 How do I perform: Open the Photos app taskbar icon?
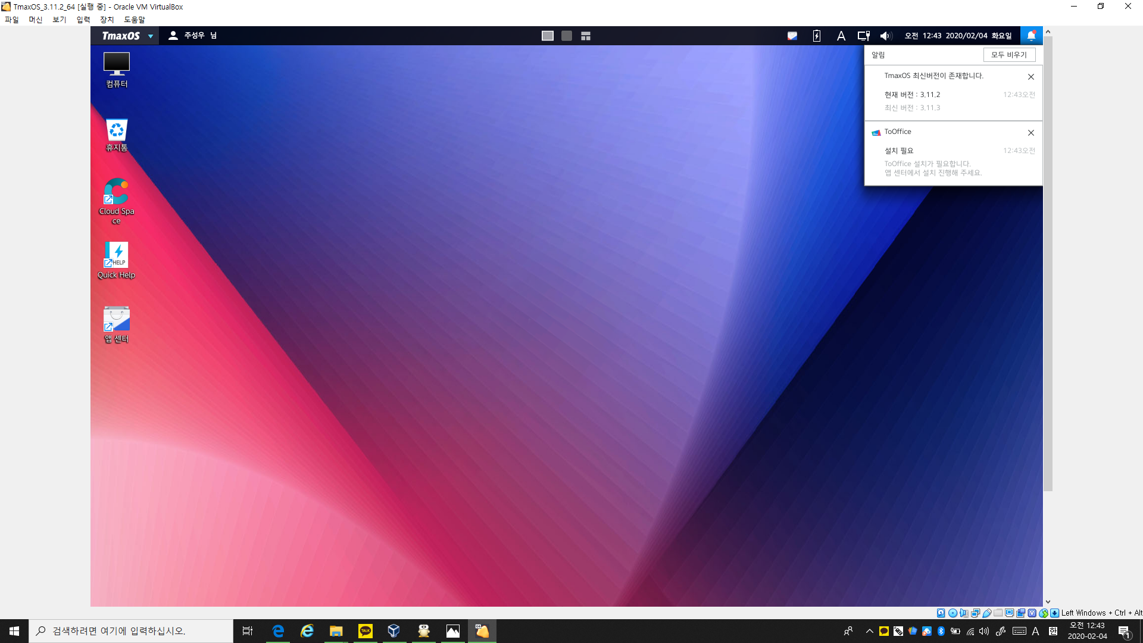(x=453, y=631)
